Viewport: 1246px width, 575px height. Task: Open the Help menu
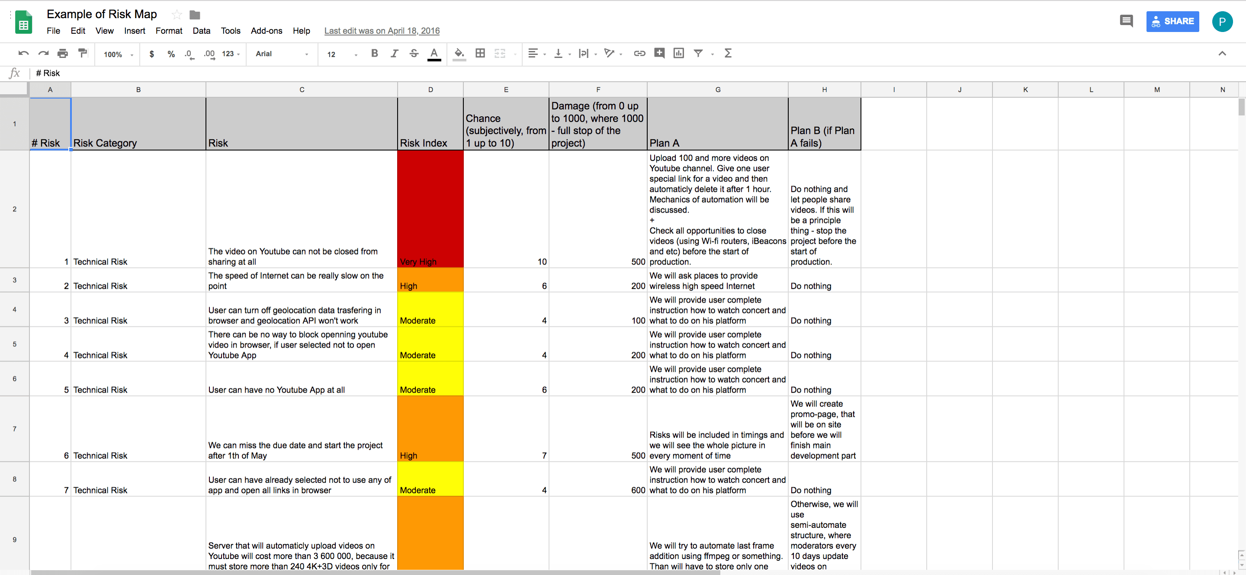coord(302,31)
